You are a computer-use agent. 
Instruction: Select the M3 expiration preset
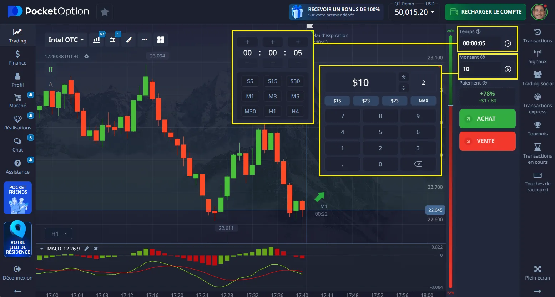[272, 96]
